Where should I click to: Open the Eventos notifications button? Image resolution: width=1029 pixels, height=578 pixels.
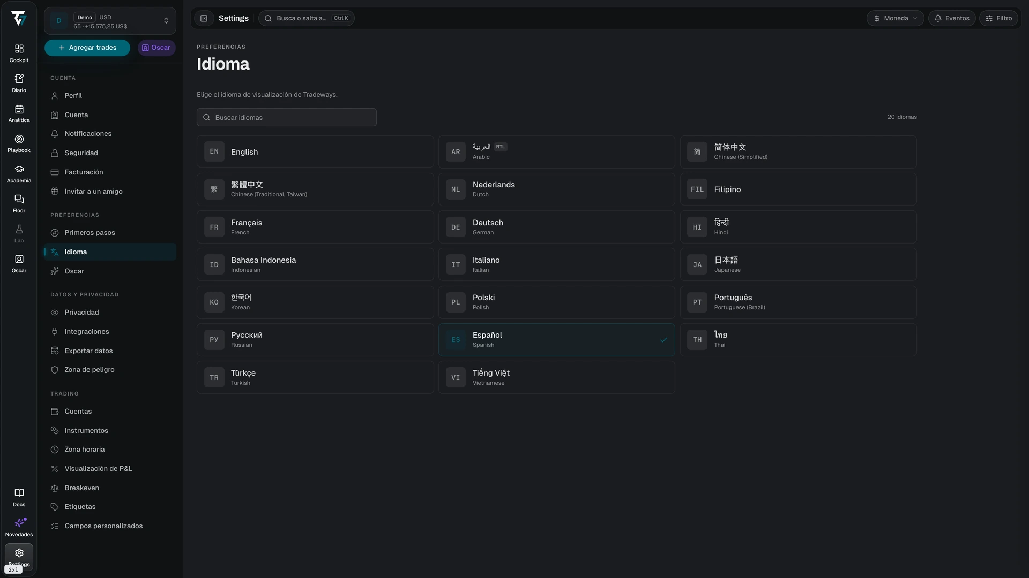pyautogui.click(x=952, y=18)
